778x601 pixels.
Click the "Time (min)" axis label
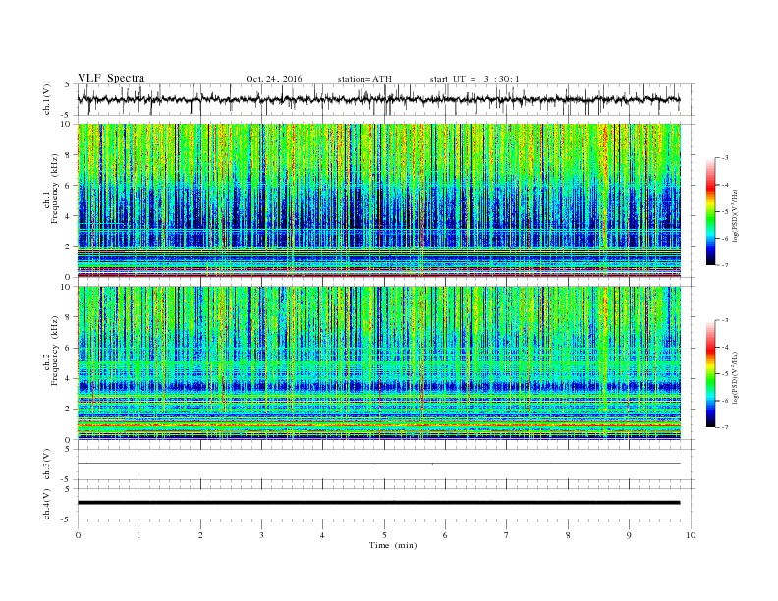pyautogui.click(x=393, y=545)
